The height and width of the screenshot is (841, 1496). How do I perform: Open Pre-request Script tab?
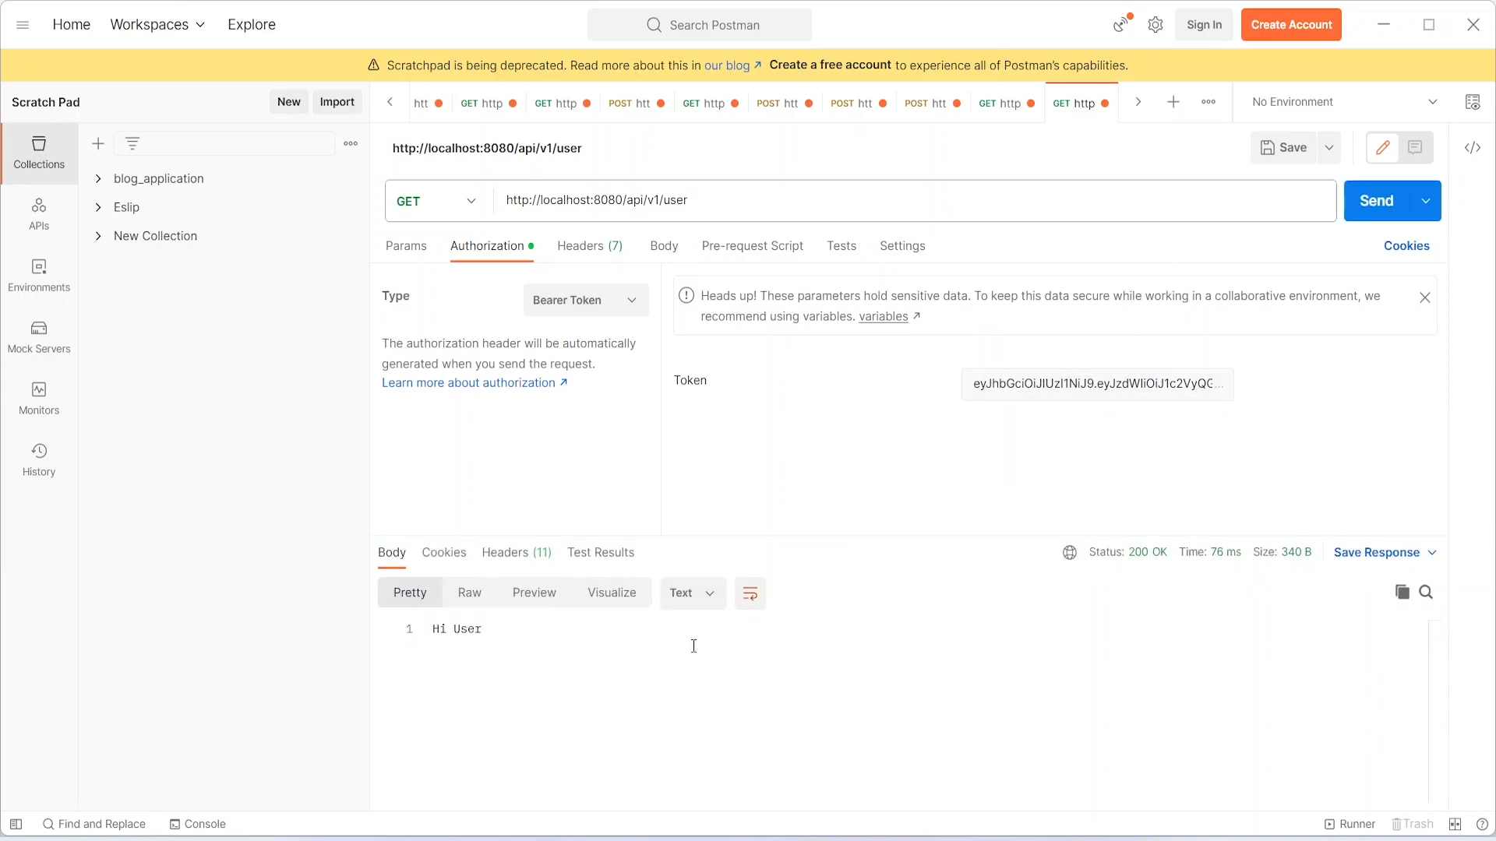(x=752, y=245)
